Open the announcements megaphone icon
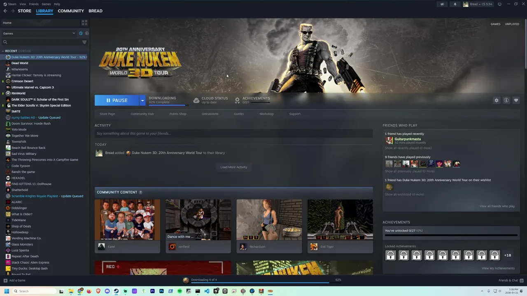527x296 pixels. [442, 4]
